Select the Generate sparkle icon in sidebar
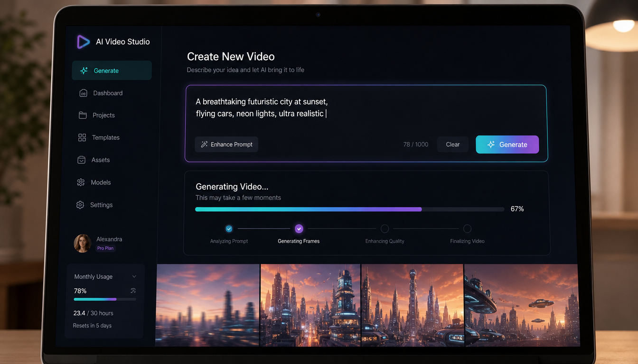 (84, 71)
